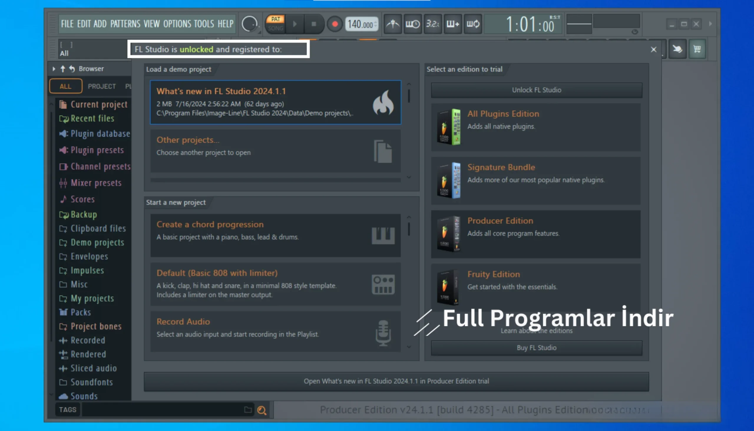The width and height of the screenshot is (754, 431).
Task: Expand Channel presets folder
Action: click(x=95, y=166)
